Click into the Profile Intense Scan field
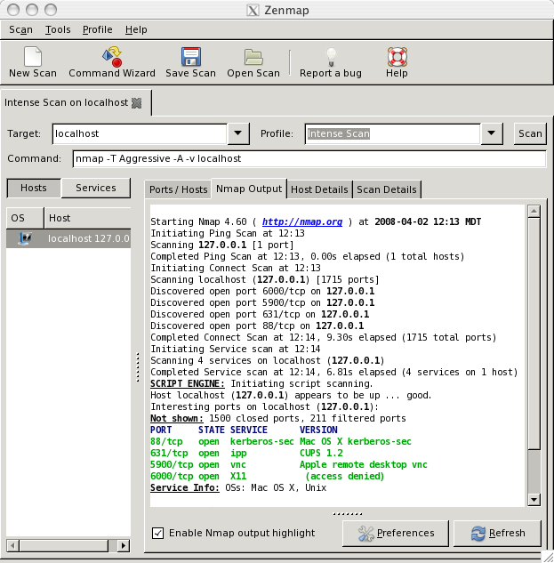The height and width of the screenshot is (563, 554). pyautogui.click(x=392, y=133)
